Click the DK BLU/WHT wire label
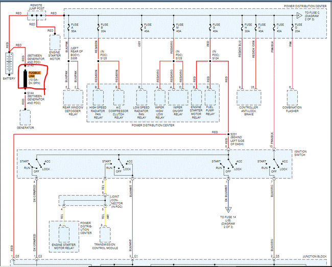The image size is (332, 267). tap(226, 193)
